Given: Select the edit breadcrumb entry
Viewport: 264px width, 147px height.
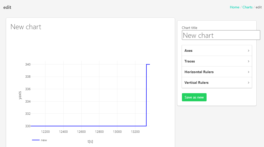Looking at the screenshot, I should [x=258, y=7].
